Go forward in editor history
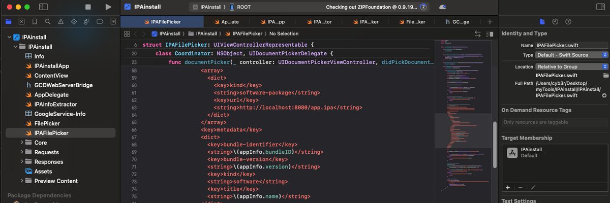610x203 pixels. coord(144,33)
